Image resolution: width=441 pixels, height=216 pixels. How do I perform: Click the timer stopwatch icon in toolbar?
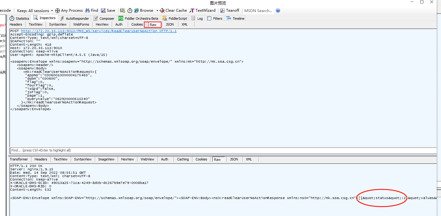pyautogui.click(x=130, y=10)
